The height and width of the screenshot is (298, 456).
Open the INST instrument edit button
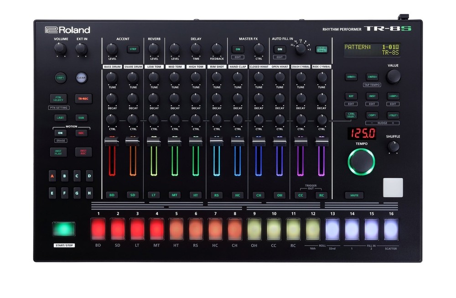click(373, 96)
